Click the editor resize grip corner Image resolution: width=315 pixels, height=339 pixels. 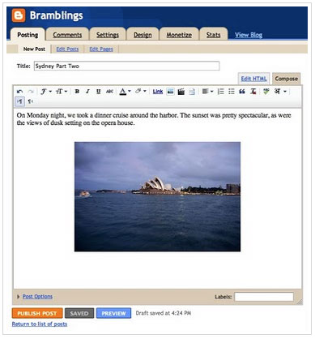(300, 302)
